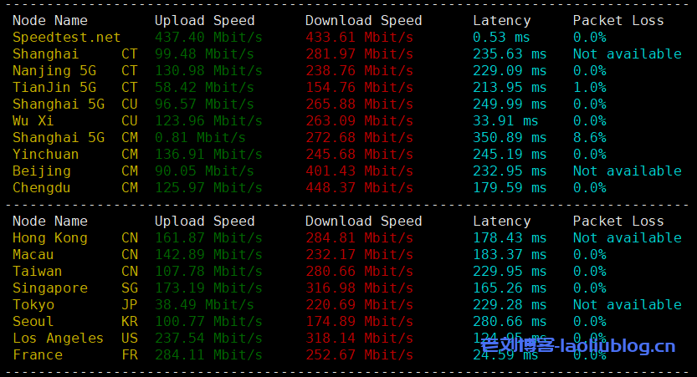Screen dimensions: 697x377
Task: Click Singapore download speed 316.98 Mbit/s
Action: (359, 288)
